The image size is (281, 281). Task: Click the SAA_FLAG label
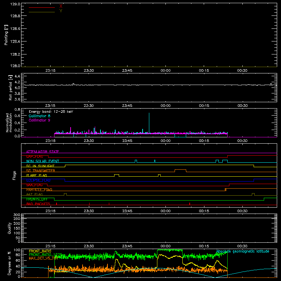click(x=34, y=185)
